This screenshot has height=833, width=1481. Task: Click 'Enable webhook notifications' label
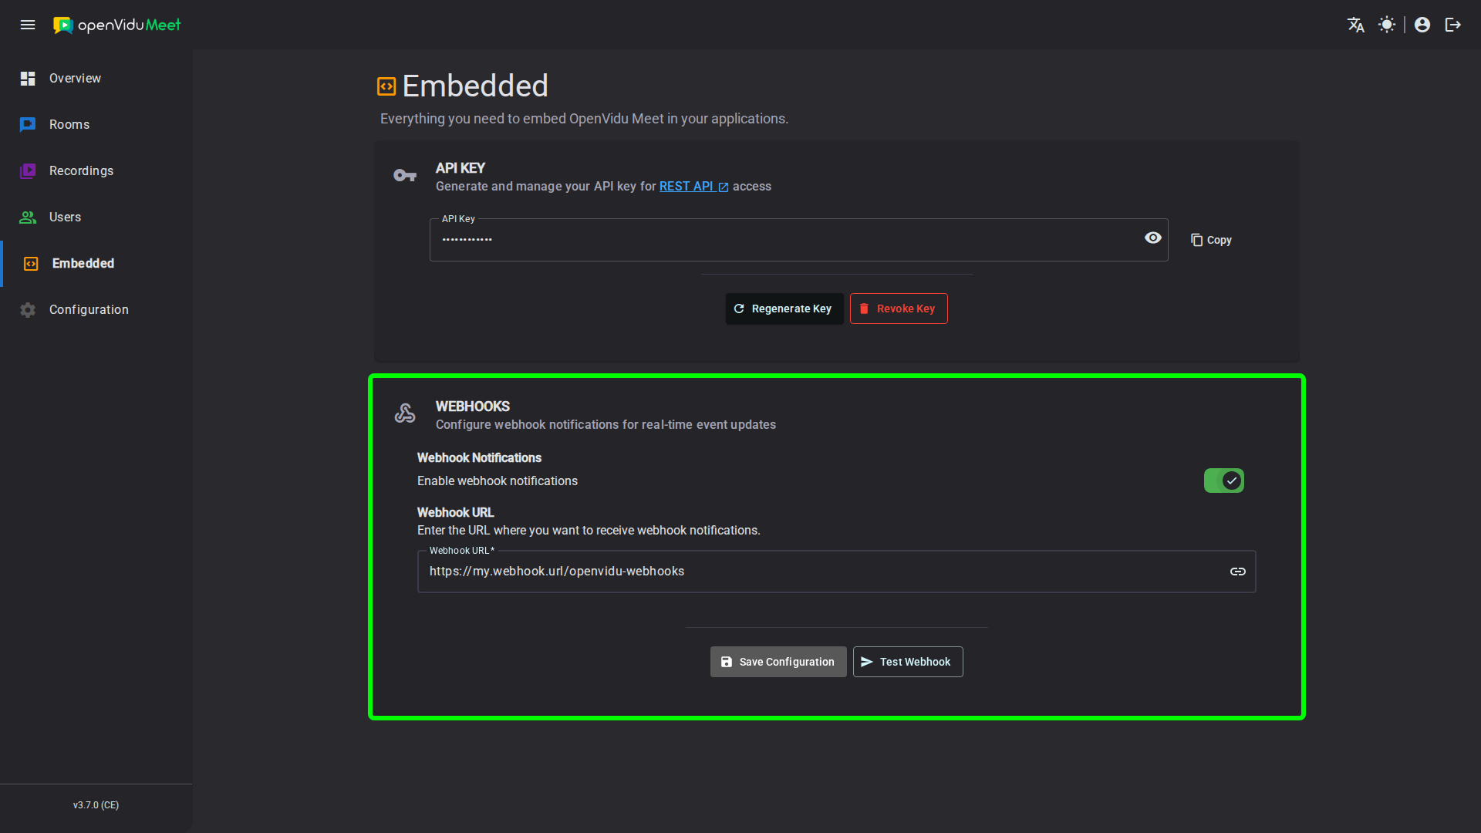click(x=498, y=481)
